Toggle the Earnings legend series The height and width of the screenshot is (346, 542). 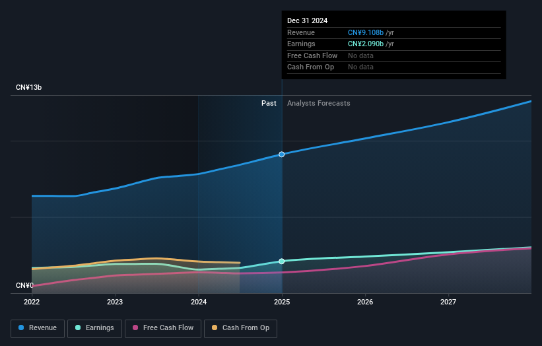94,328
